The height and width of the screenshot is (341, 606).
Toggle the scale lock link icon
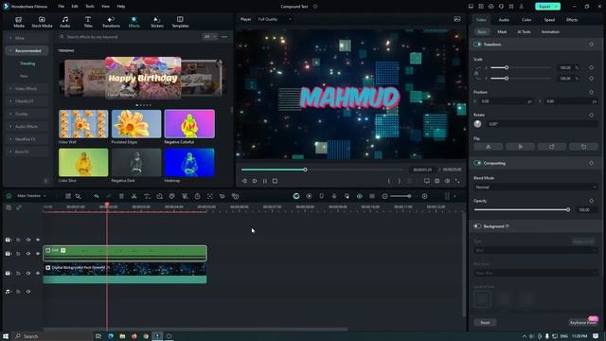[476, 73]
